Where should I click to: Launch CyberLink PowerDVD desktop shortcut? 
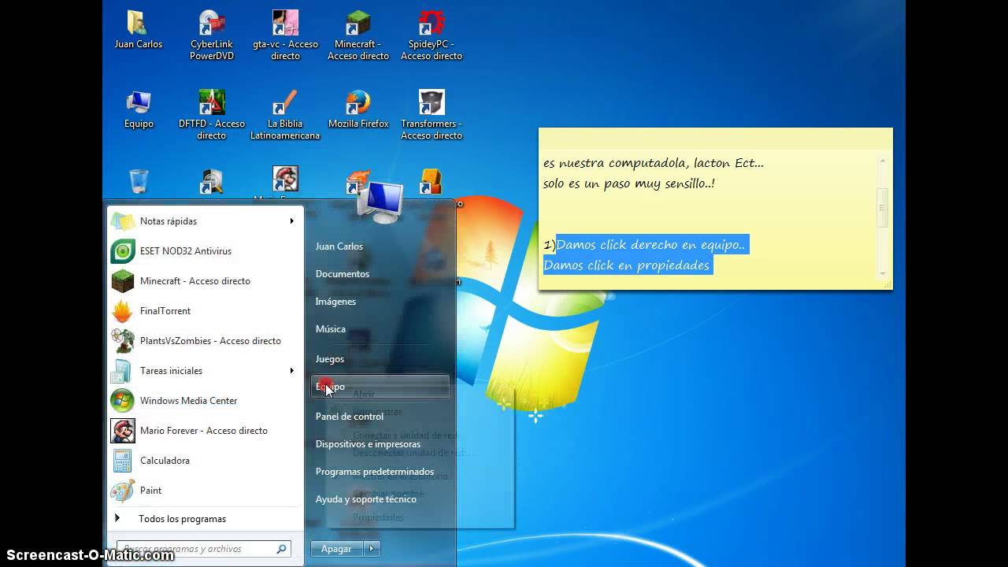[211, 35]
